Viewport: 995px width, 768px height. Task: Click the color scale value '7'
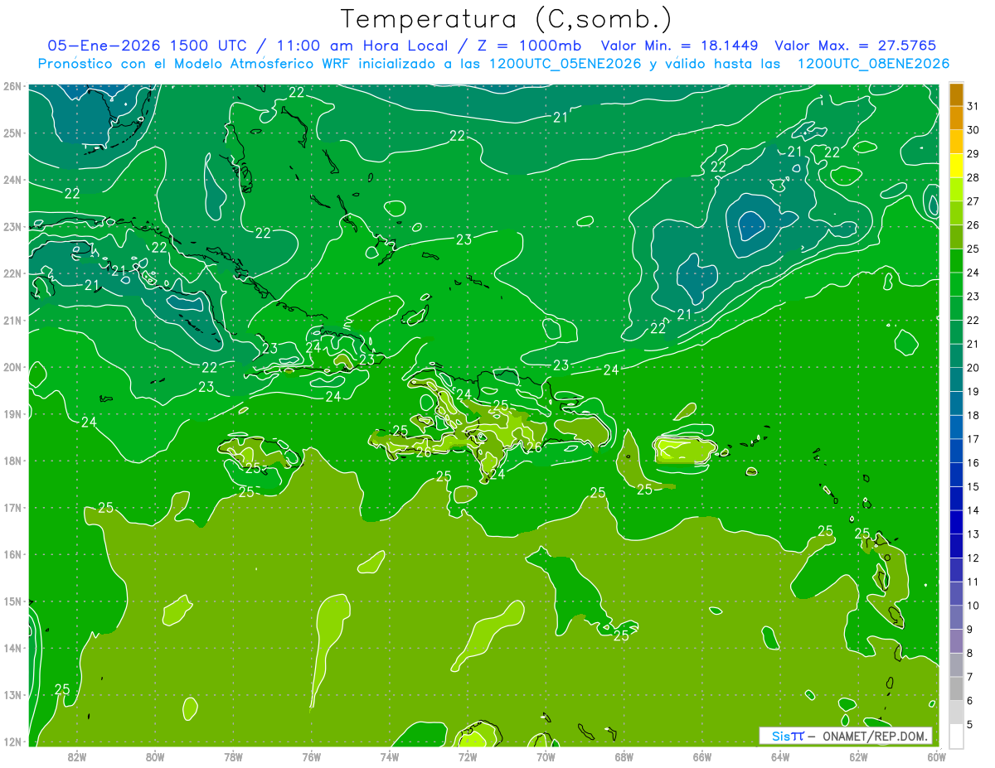coord(970,678)
